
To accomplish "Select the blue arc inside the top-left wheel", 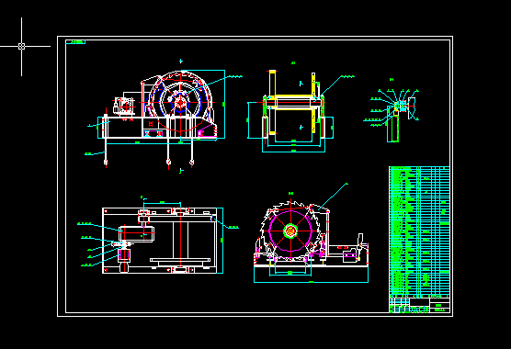I will (x=180, y=102).
